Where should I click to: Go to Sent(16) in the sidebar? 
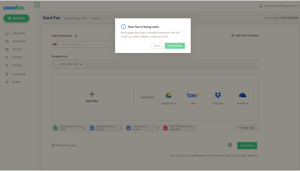tap(17, 57)
